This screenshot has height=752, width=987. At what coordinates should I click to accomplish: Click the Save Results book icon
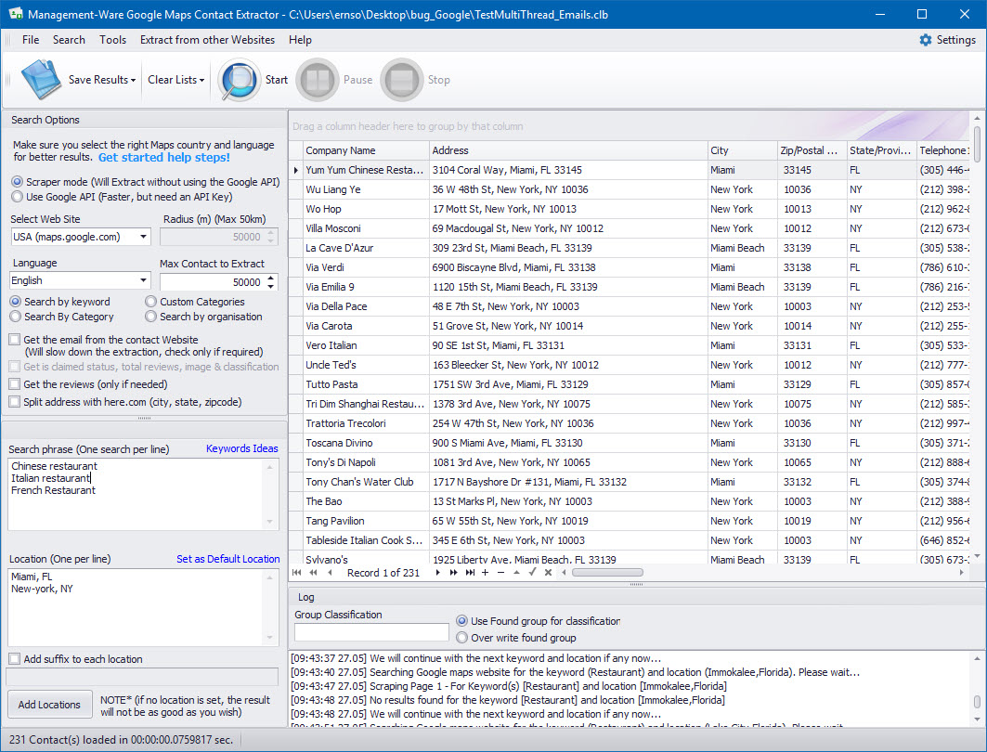point(41,79)
